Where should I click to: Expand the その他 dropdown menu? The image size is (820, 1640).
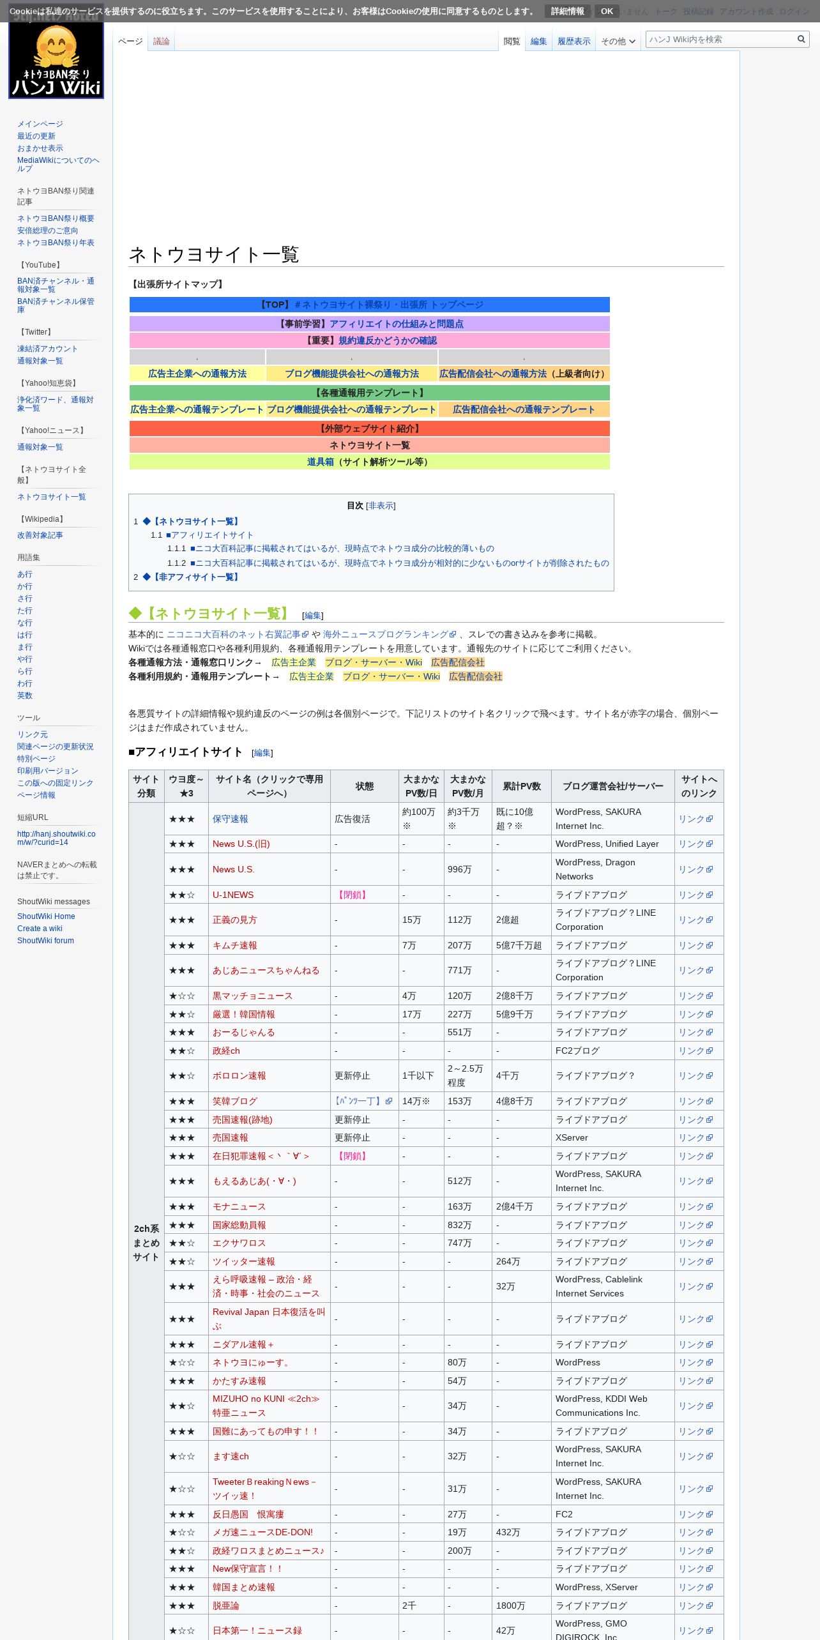[x=618, y=42]
